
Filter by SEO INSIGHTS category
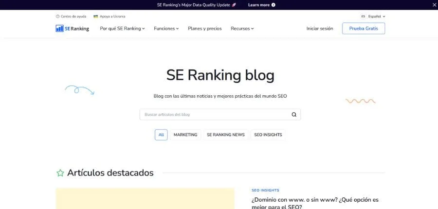pos(268,135)
